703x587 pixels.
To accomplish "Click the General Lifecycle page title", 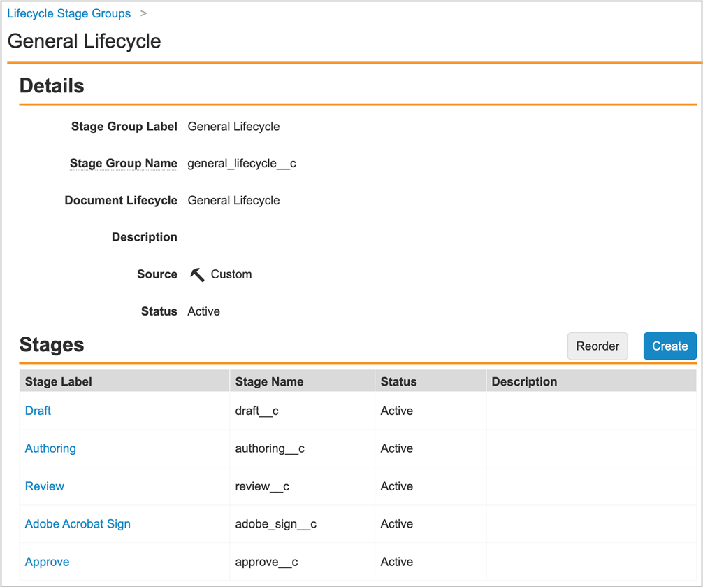I will click(x=84, y=41).
